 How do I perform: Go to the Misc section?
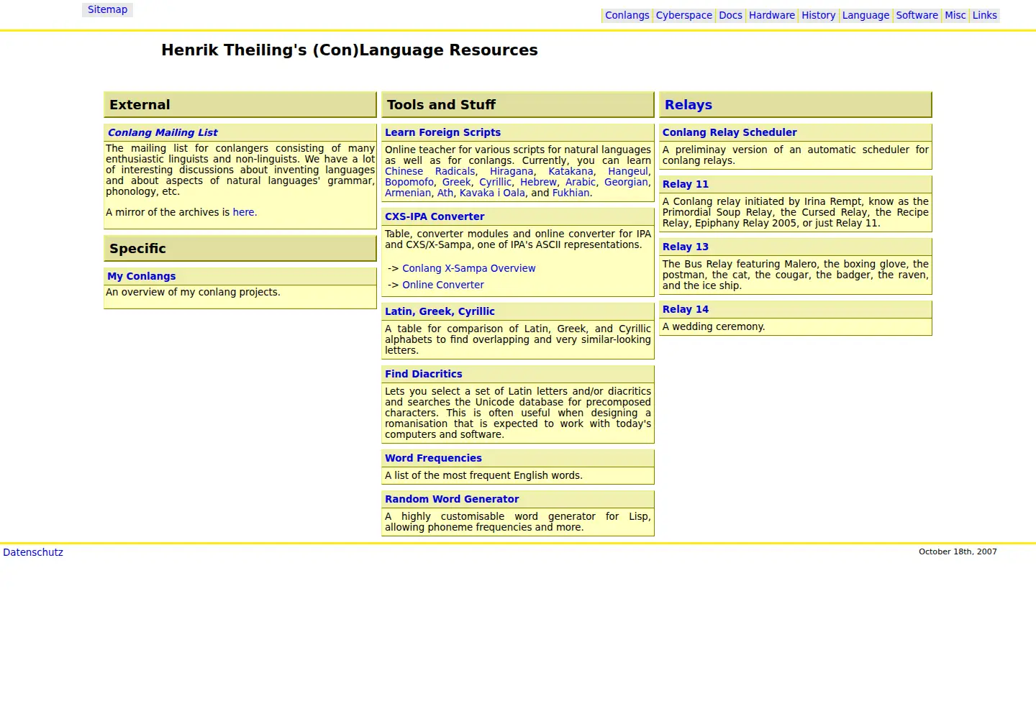(955, 15)
